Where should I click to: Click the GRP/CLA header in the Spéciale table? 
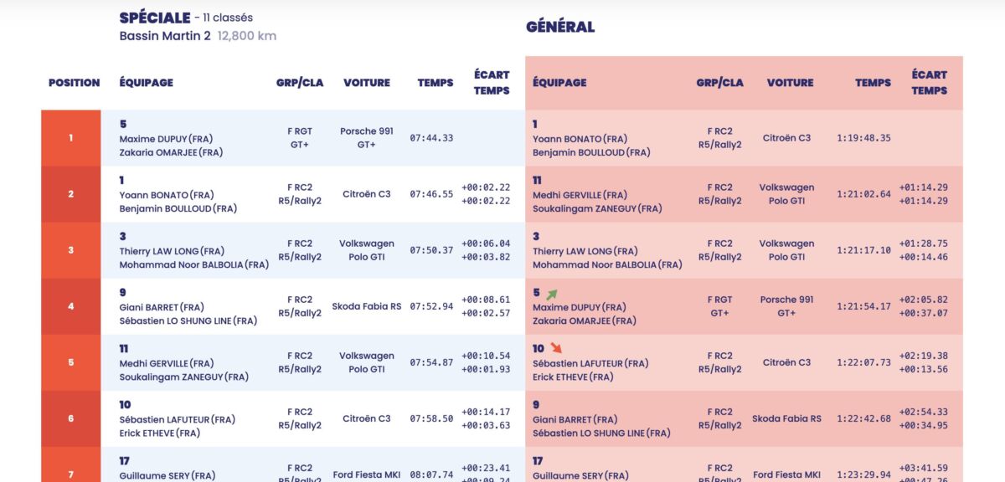299,83
